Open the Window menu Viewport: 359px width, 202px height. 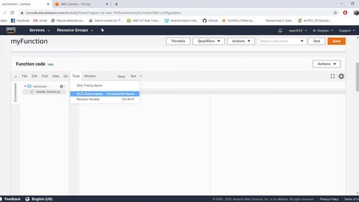coord(90,76)
